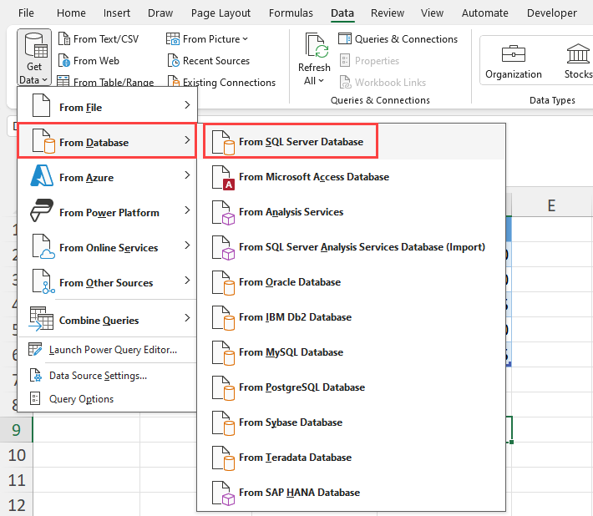Click the From Table/Range button
Image resolution: width=593 pixels, height=516 pixels.
coord(105,82)
